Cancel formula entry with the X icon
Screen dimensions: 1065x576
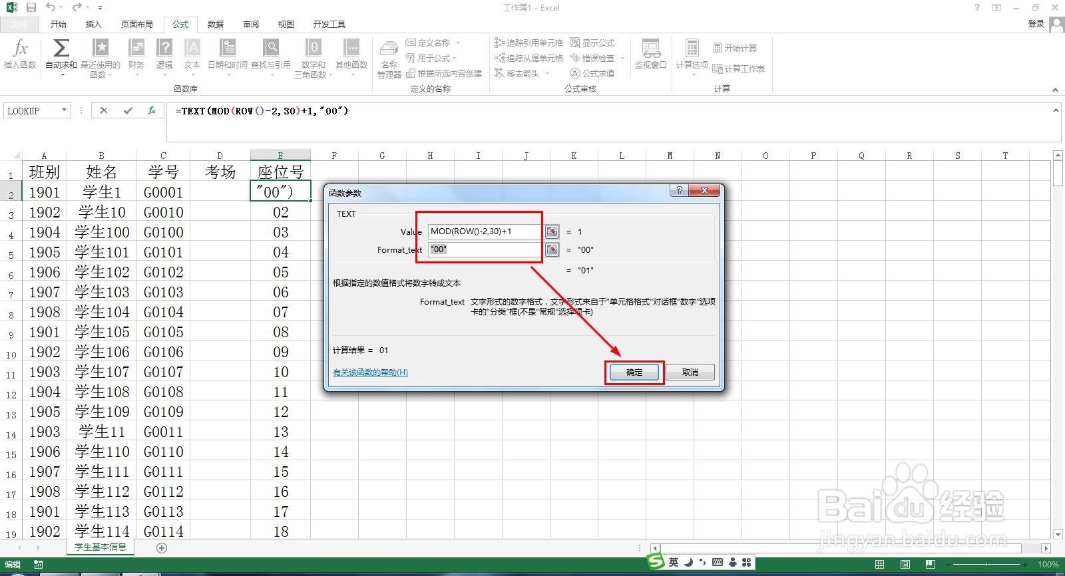(x=103, y=111)
